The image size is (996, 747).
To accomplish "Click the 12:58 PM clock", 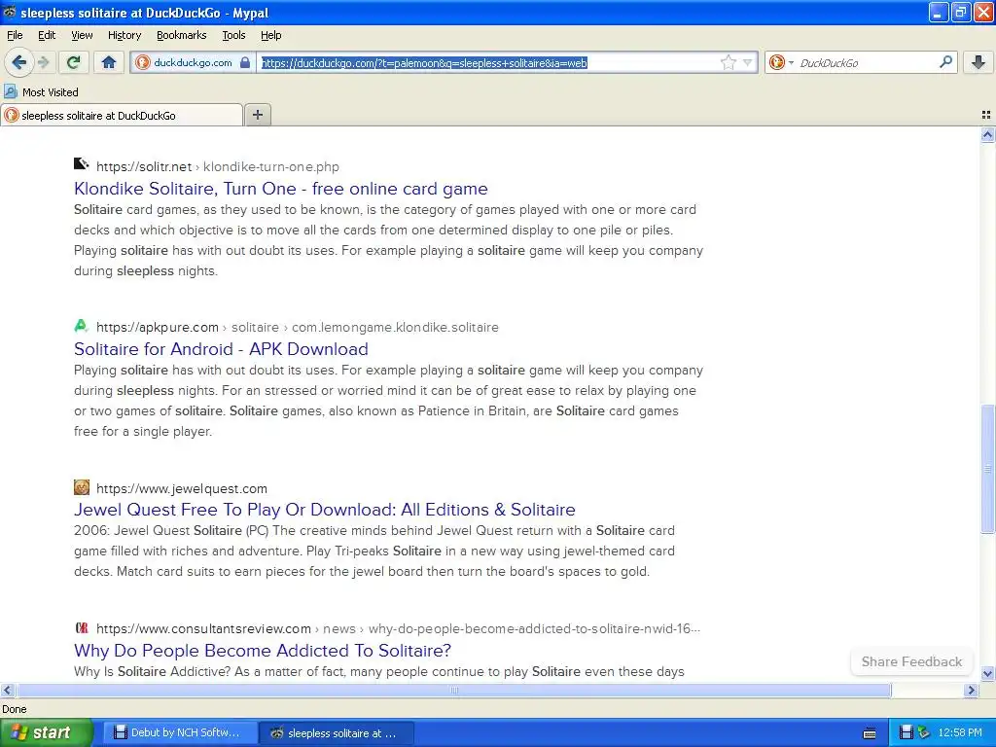I will point(960,733).
